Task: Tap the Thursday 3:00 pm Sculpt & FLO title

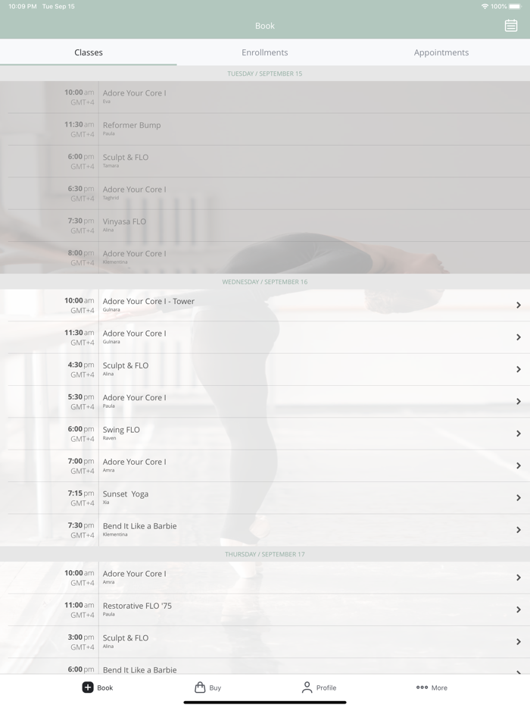Action: point(126,638)
